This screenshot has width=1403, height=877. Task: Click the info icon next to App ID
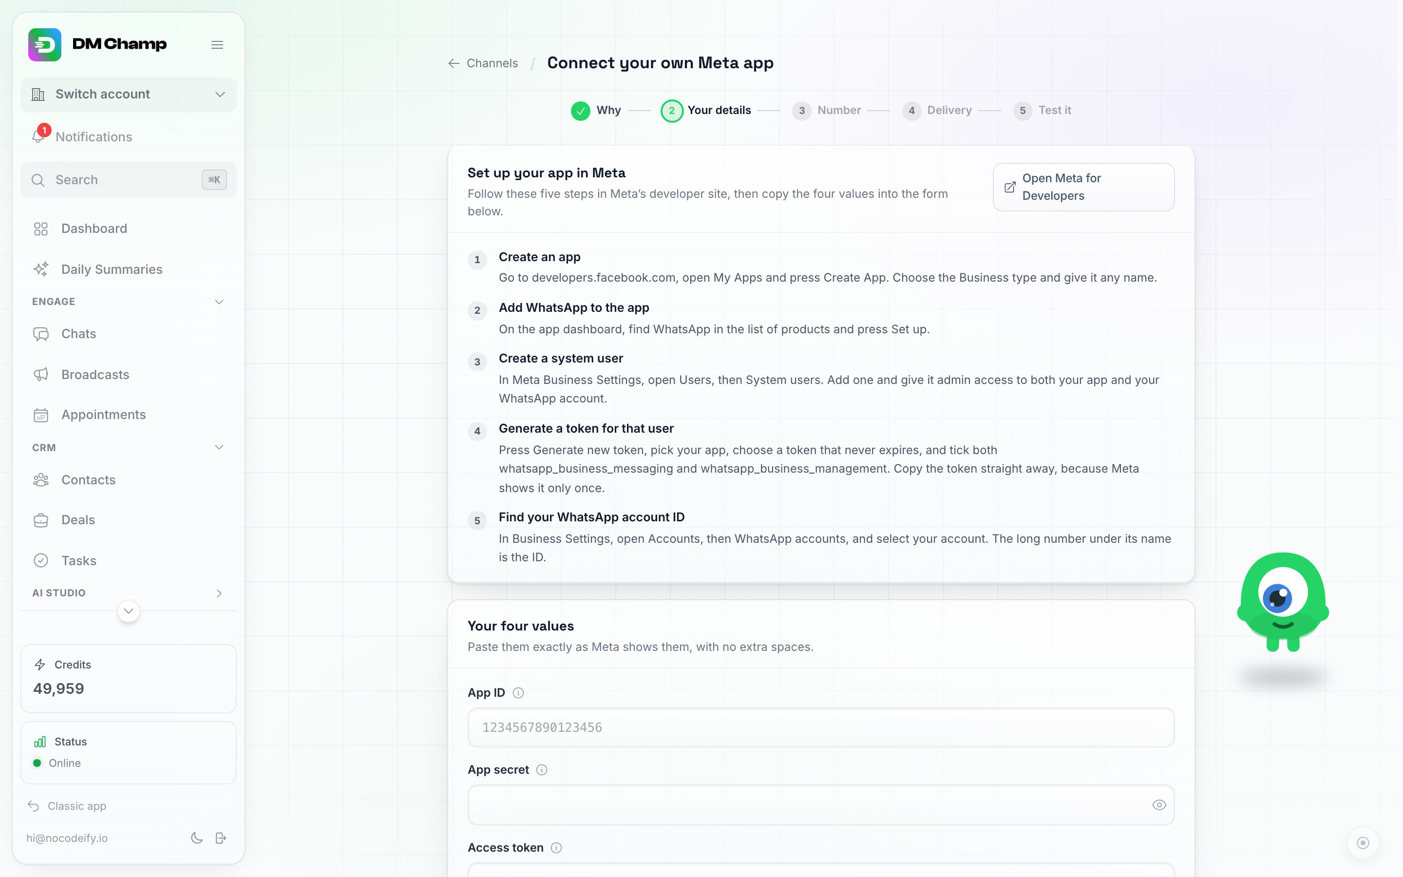[x=518, y=692]
